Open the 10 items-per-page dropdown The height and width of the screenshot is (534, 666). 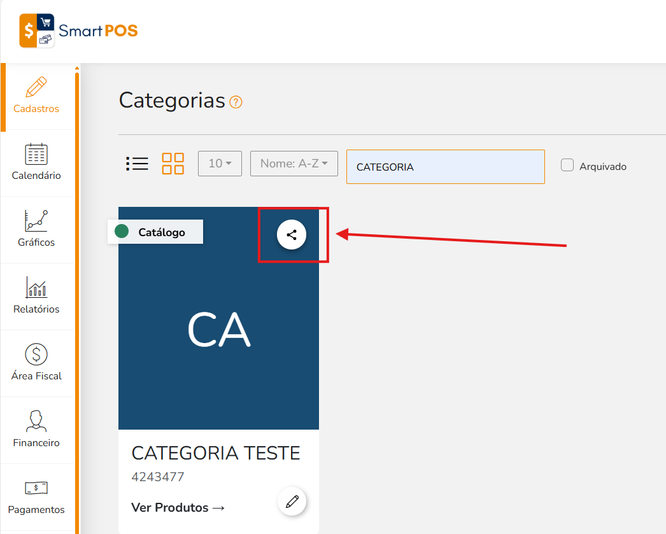tap(220, 164)
